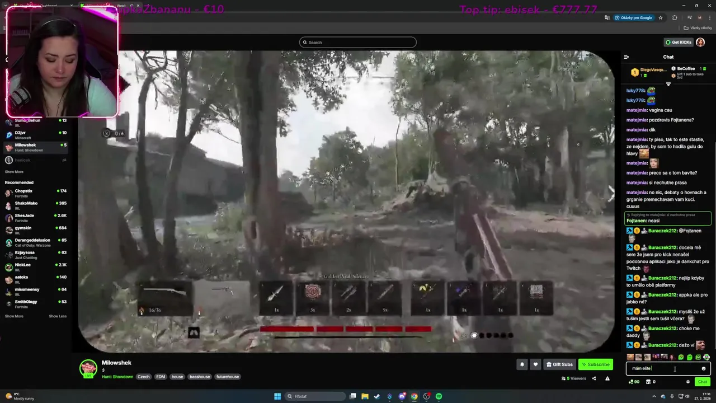Image resolution: width=716 pixels, height=403 pixels.
Task: Open Discord from the taskbar
Action: (402, 396)
